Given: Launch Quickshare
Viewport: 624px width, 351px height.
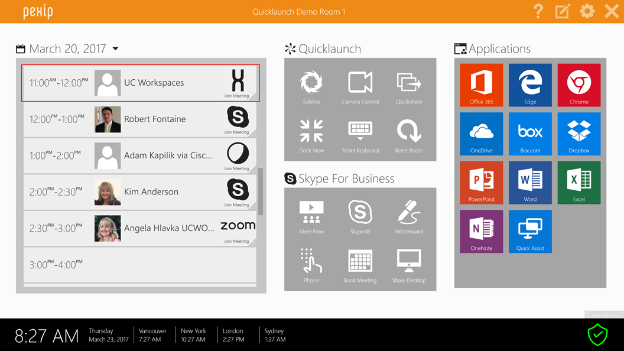Looking at the screenshot, I should [x=409, y=87].
